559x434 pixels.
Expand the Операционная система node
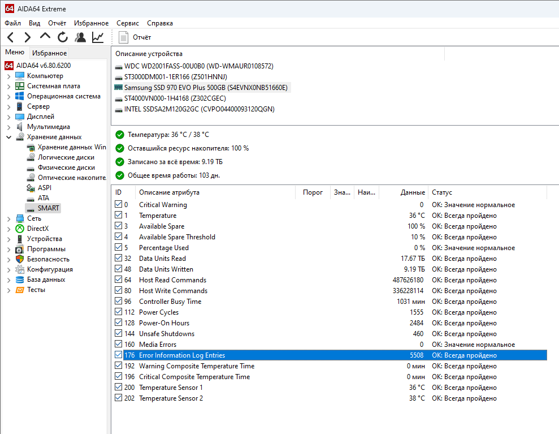click(x=9, y=96)
